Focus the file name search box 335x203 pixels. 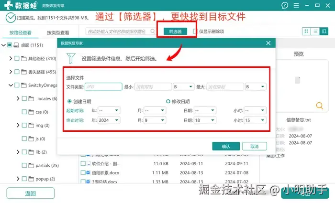pyautogui.click(x=121, y=32)
